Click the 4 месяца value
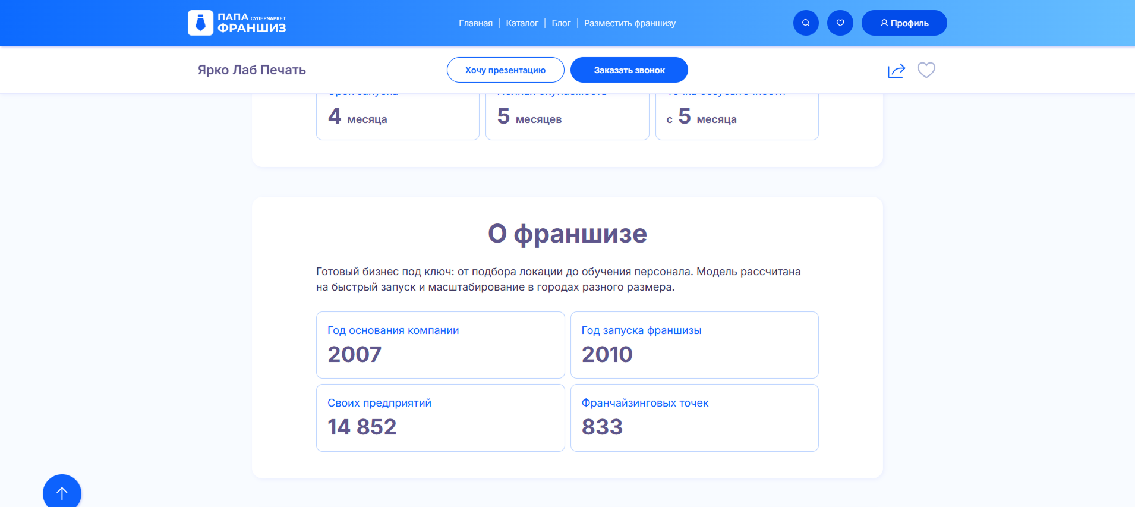This screenshot has width=1135, height=507. click(358, 116)
